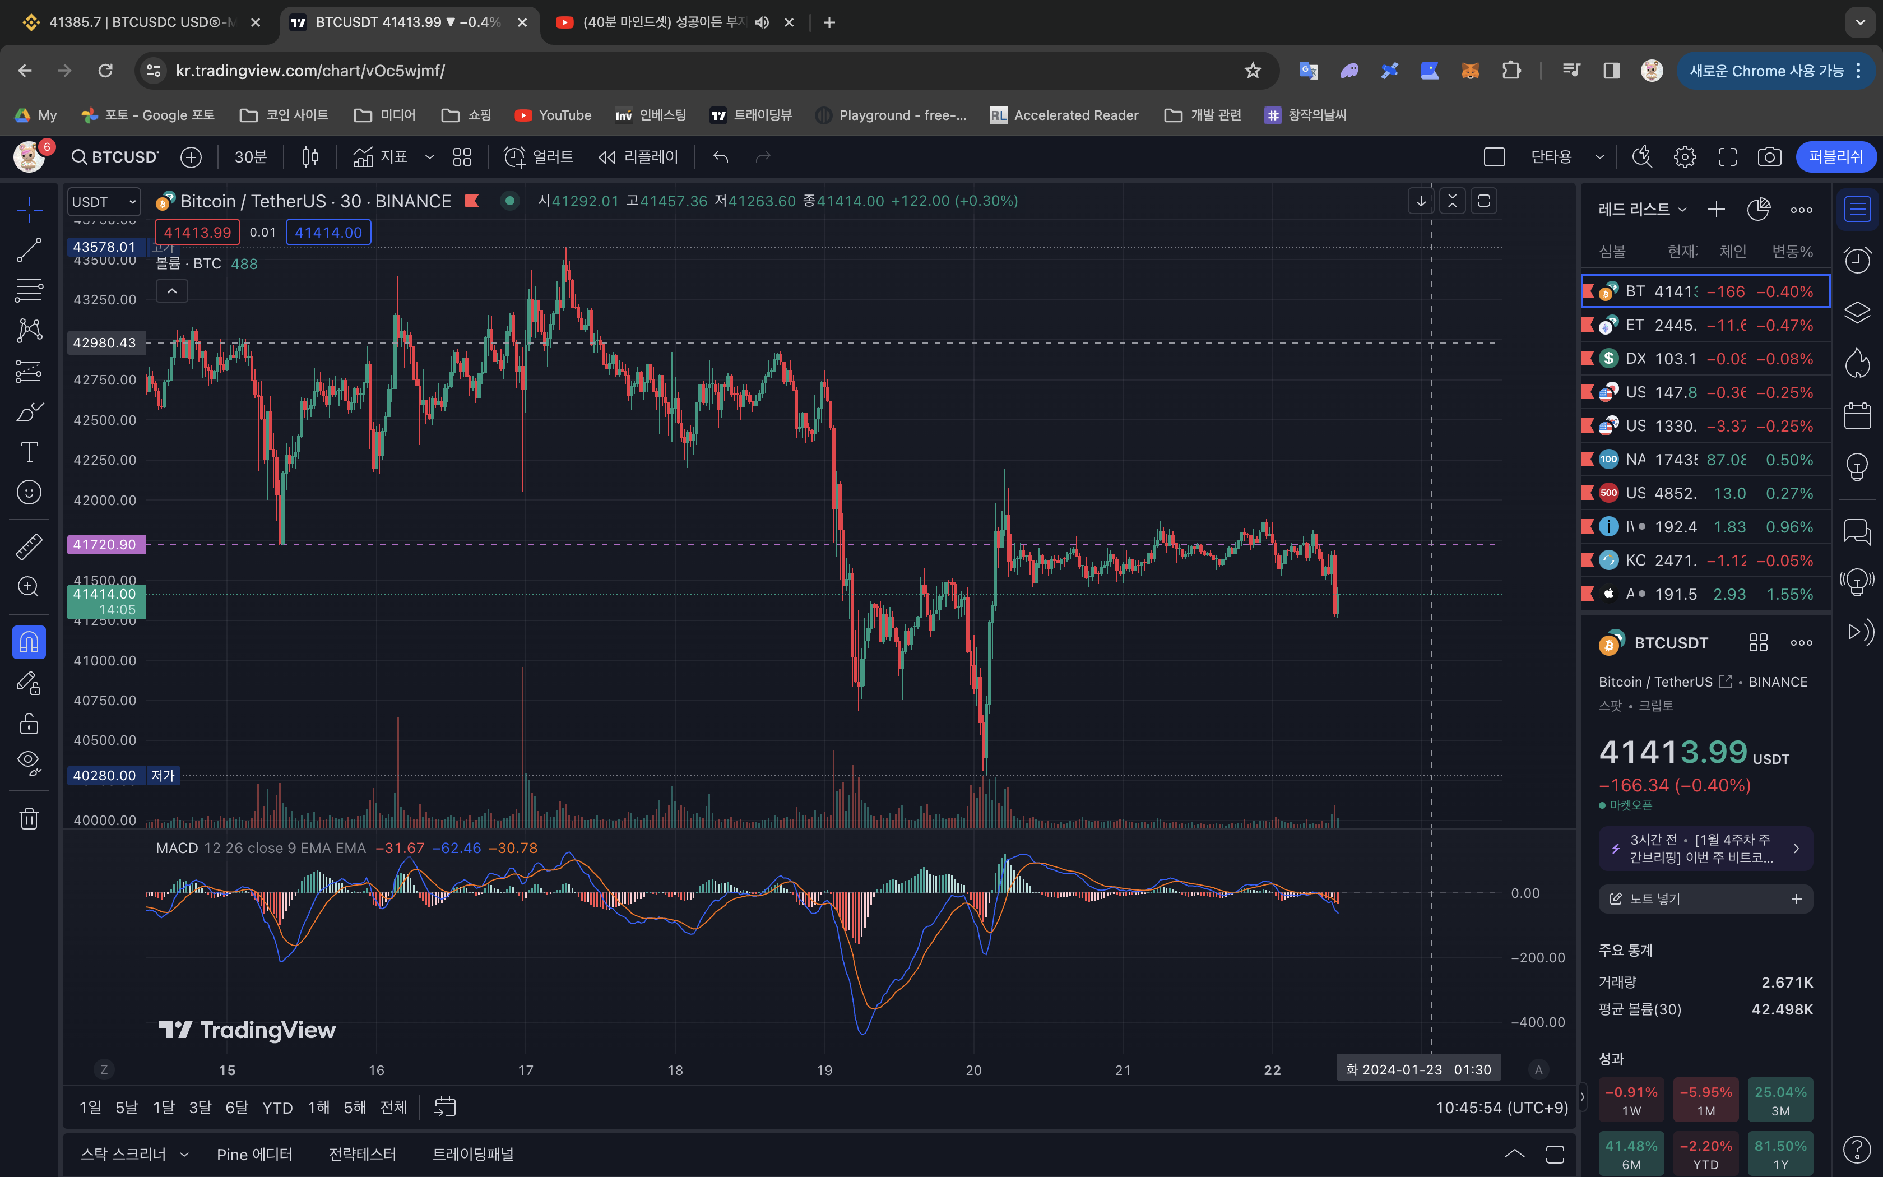
Task: Toggle lock all drawings
Action: point(29,723)
